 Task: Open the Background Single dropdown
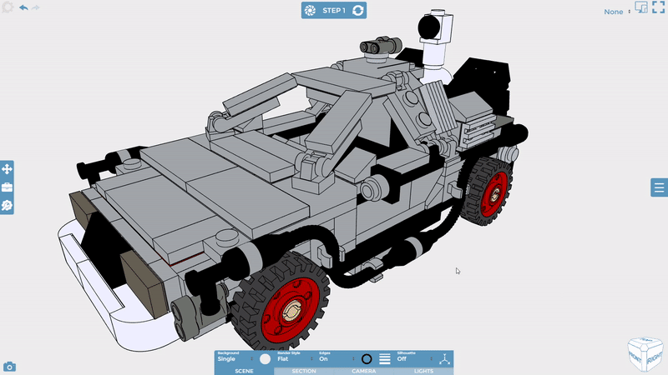[235, 359]
